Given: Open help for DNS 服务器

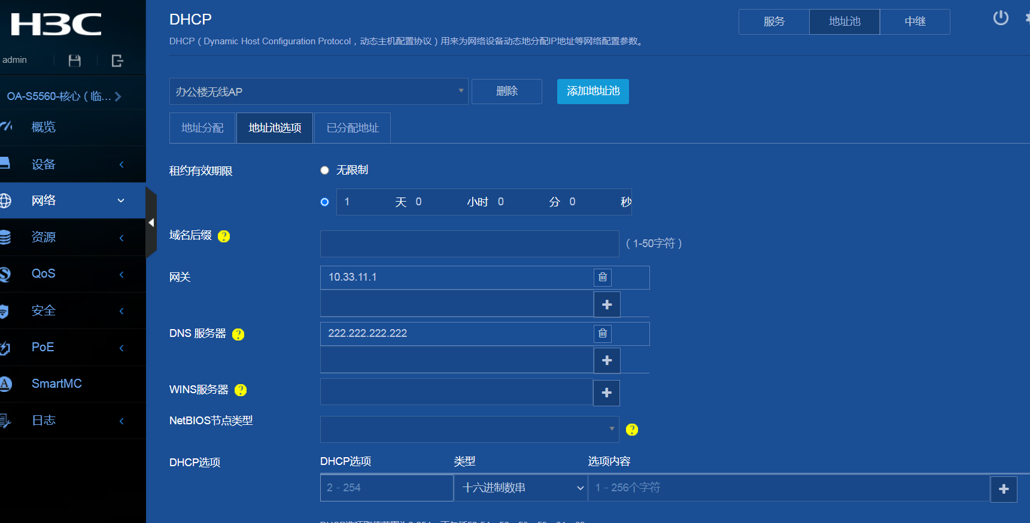Looking at the screenshot, I should [x=238, y=335].
